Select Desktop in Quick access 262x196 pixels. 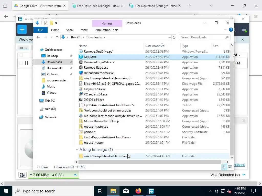tap(52, 56)
